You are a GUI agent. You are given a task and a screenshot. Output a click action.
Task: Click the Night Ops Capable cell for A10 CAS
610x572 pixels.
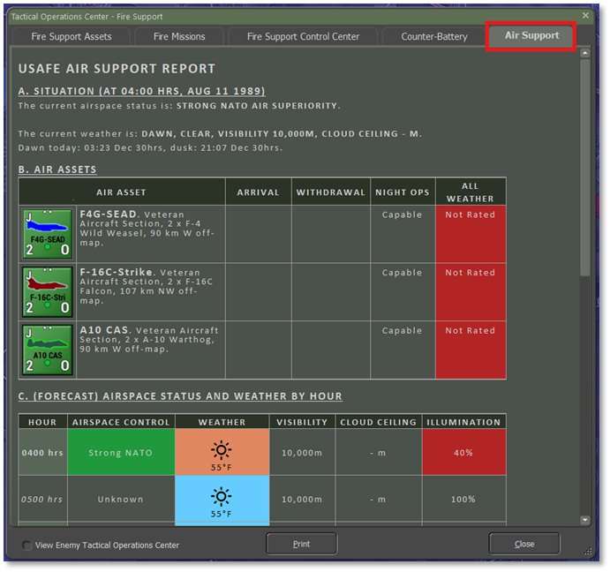(x=402, y=350)
